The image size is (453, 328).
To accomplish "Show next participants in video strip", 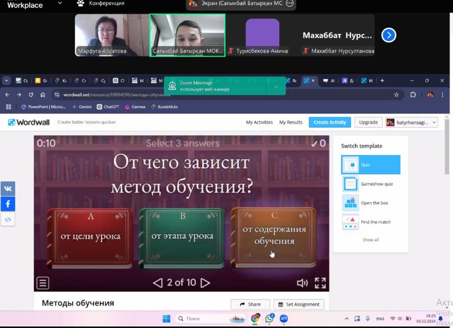I will pyautogui.click(x=388, y=35).
